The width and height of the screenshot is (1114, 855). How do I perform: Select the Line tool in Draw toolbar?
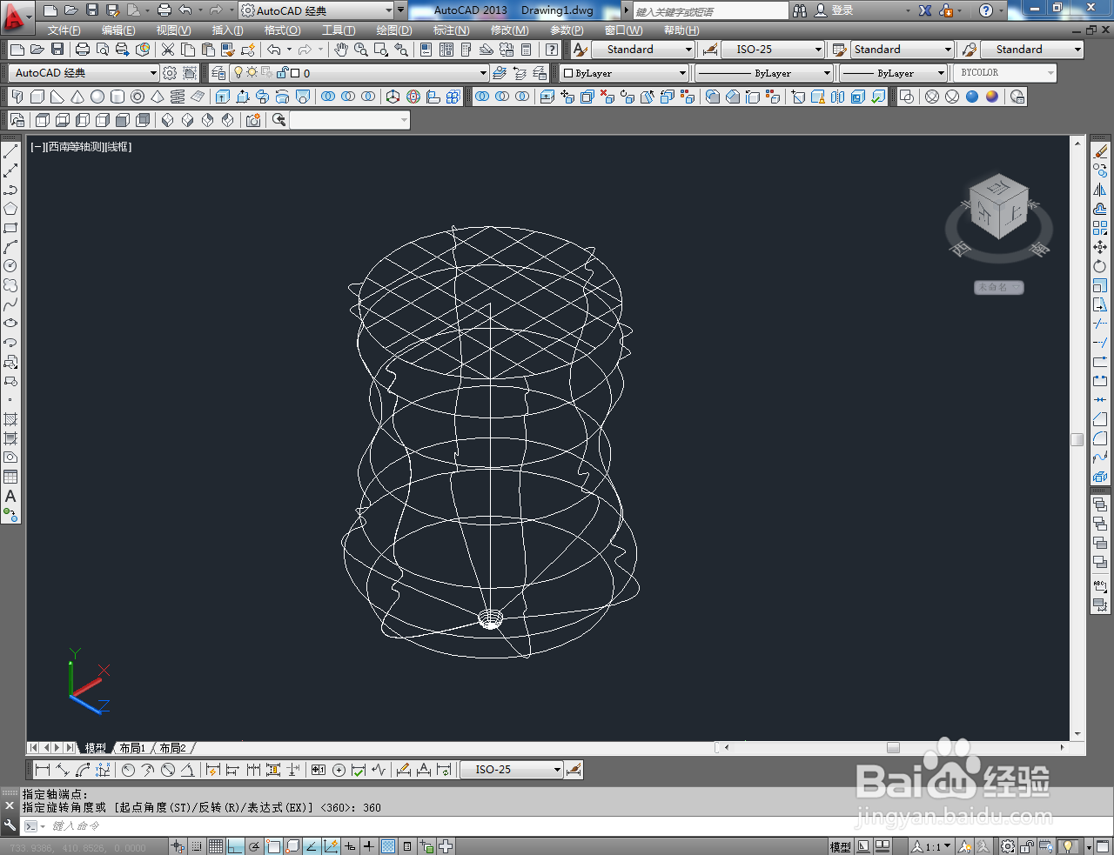(10, 151)
